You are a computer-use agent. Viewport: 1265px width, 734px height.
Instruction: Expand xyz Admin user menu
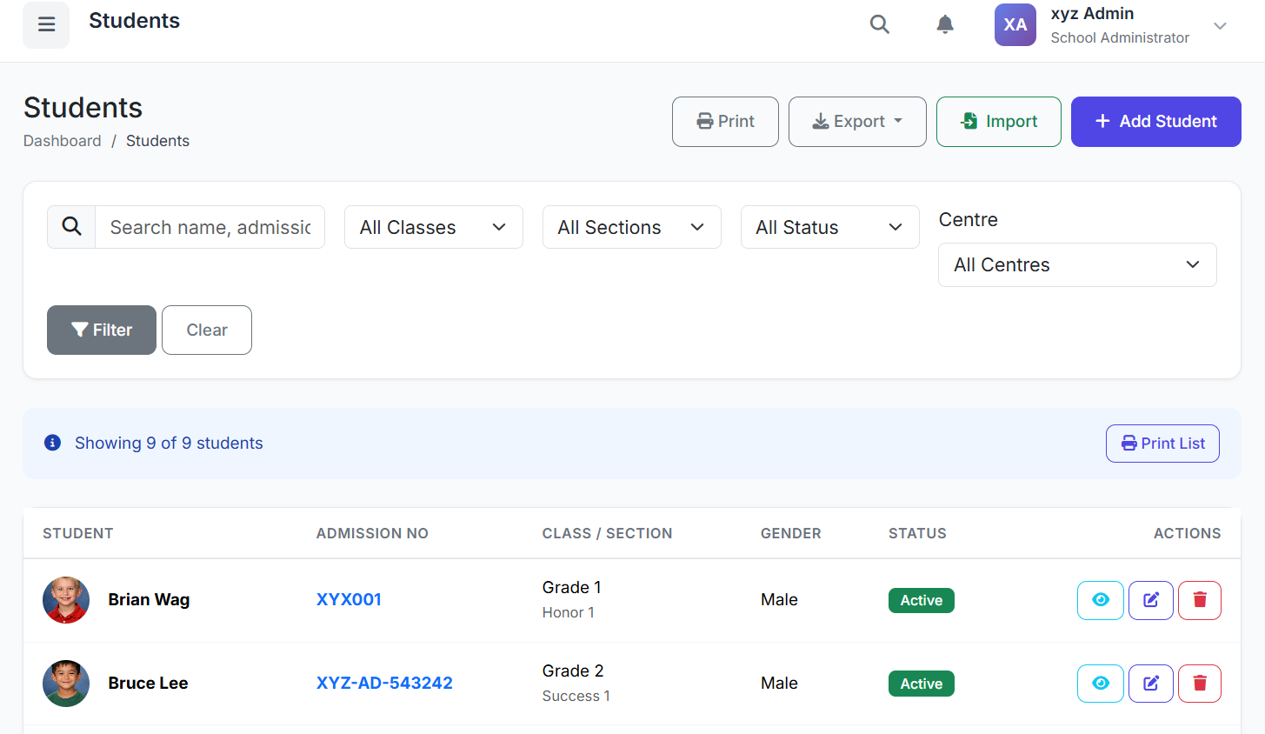point(1220,25)
